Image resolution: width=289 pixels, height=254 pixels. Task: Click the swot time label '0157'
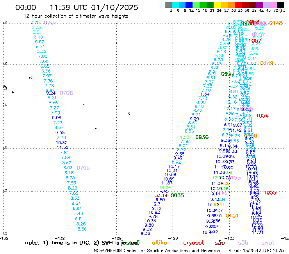259,34
